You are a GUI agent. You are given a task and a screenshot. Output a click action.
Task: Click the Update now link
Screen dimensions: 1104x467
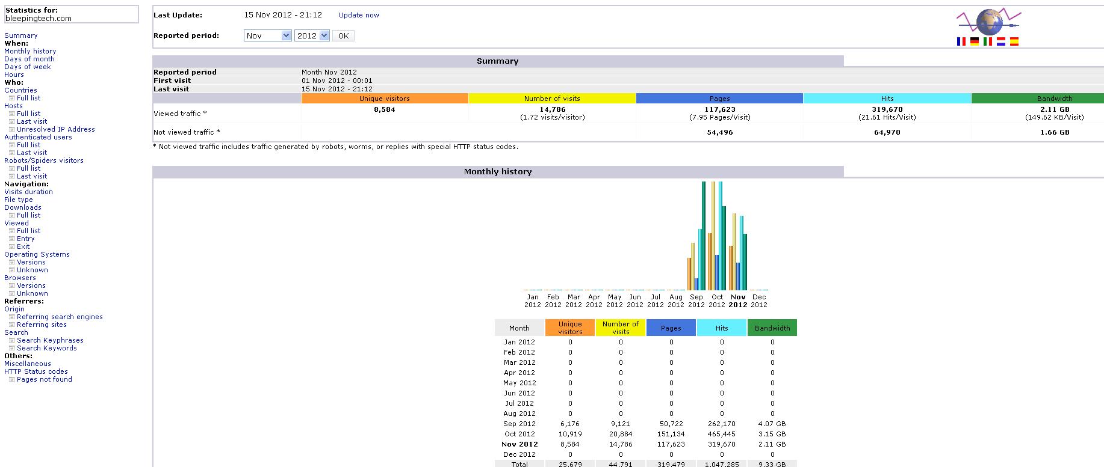(359, 15)
